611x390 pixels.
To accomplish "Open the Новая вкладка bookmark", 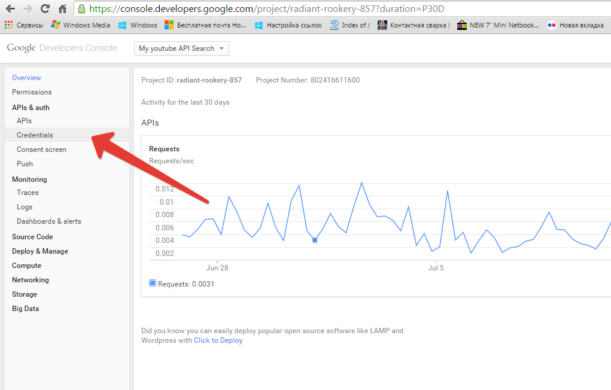I will pos(576,25).
